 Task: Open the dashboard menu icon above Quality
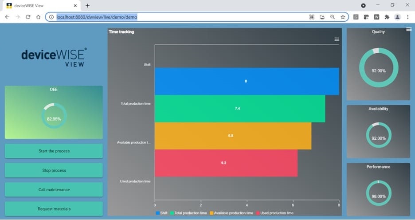409,29
